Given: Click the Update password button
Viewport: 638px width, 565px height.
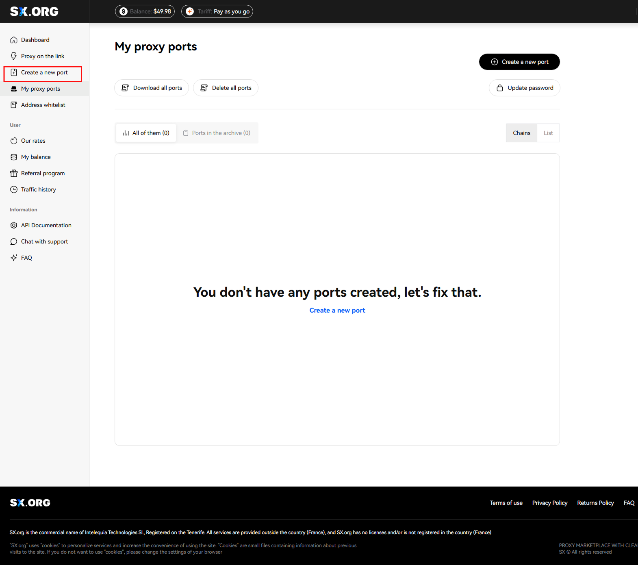Looking at the screenshot, I should click(524, 88).
